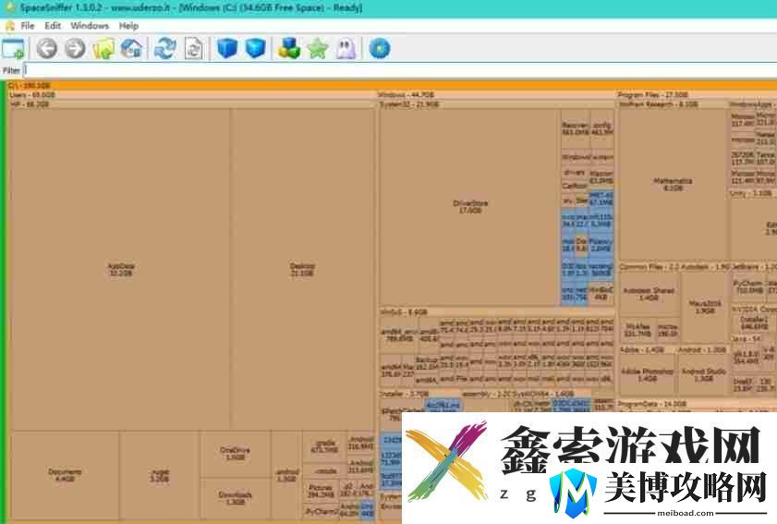This screenshot has width=777, height=524.
Task: Click the application icon left of File
Action: point(9,26)
